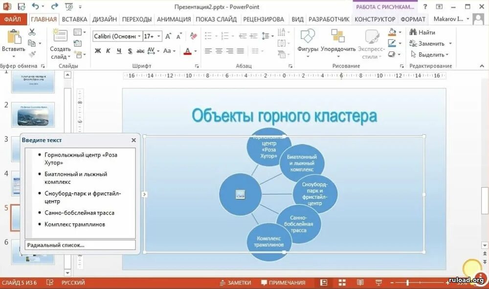Toggle italic (К) formatting
Viewport: 489px width, 289px height.
point(108,51)
